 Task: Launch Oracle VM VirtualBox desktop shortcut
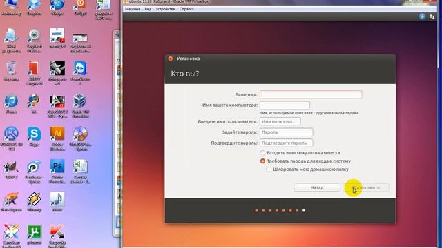click(80, 105)
